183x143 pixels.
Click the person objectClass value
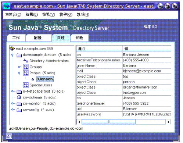coord(147,82)
